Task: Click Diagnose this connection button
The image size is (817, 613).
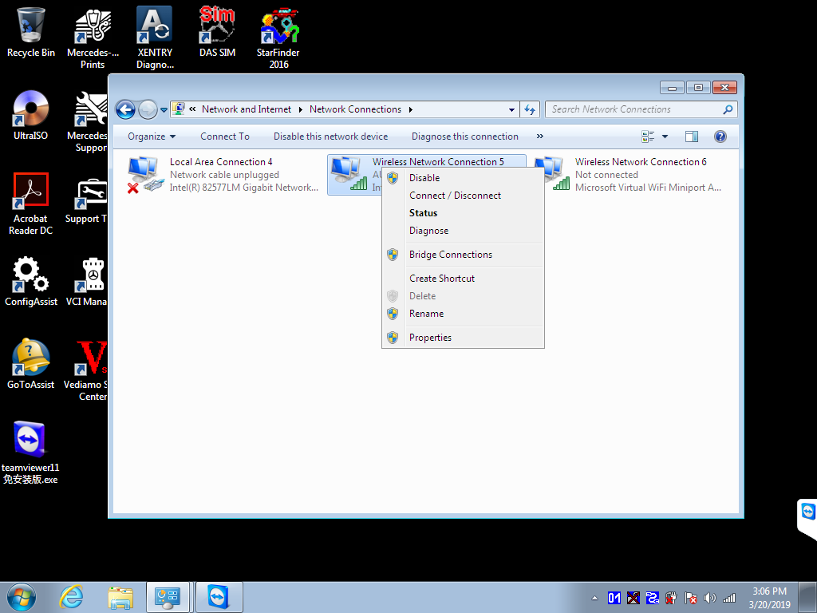Action: (465, 136)
